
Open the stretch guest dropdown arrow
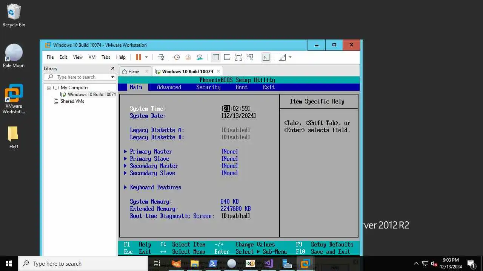point(290,57)
